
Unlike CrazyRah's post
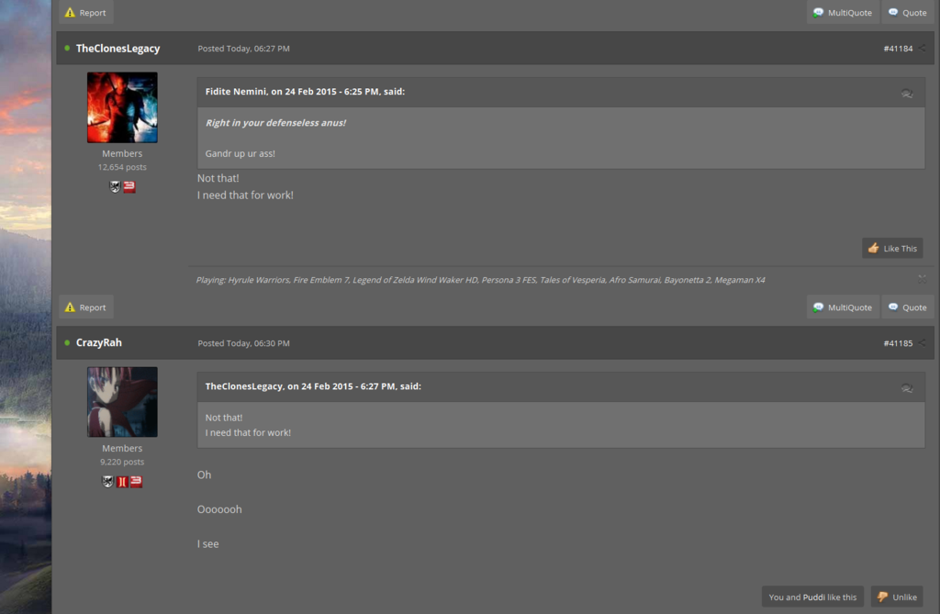pos(896,597)
